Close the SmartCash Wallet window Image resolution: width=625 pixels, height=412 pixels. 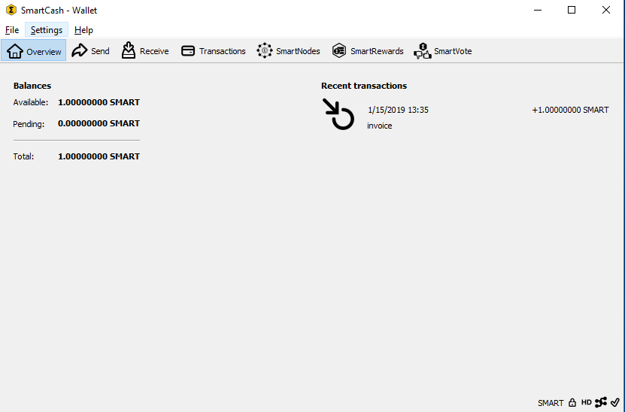(606, 10)
